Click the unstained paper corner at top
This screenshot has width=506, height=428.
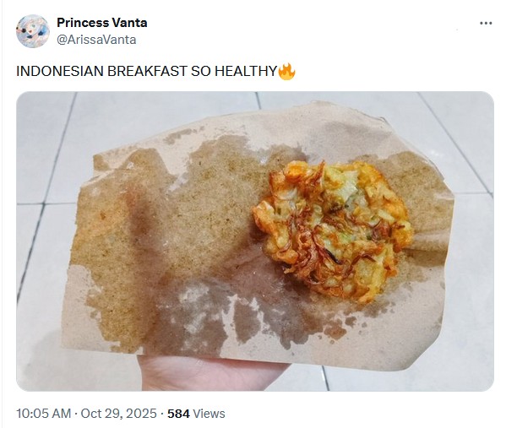tap(291, 124)
